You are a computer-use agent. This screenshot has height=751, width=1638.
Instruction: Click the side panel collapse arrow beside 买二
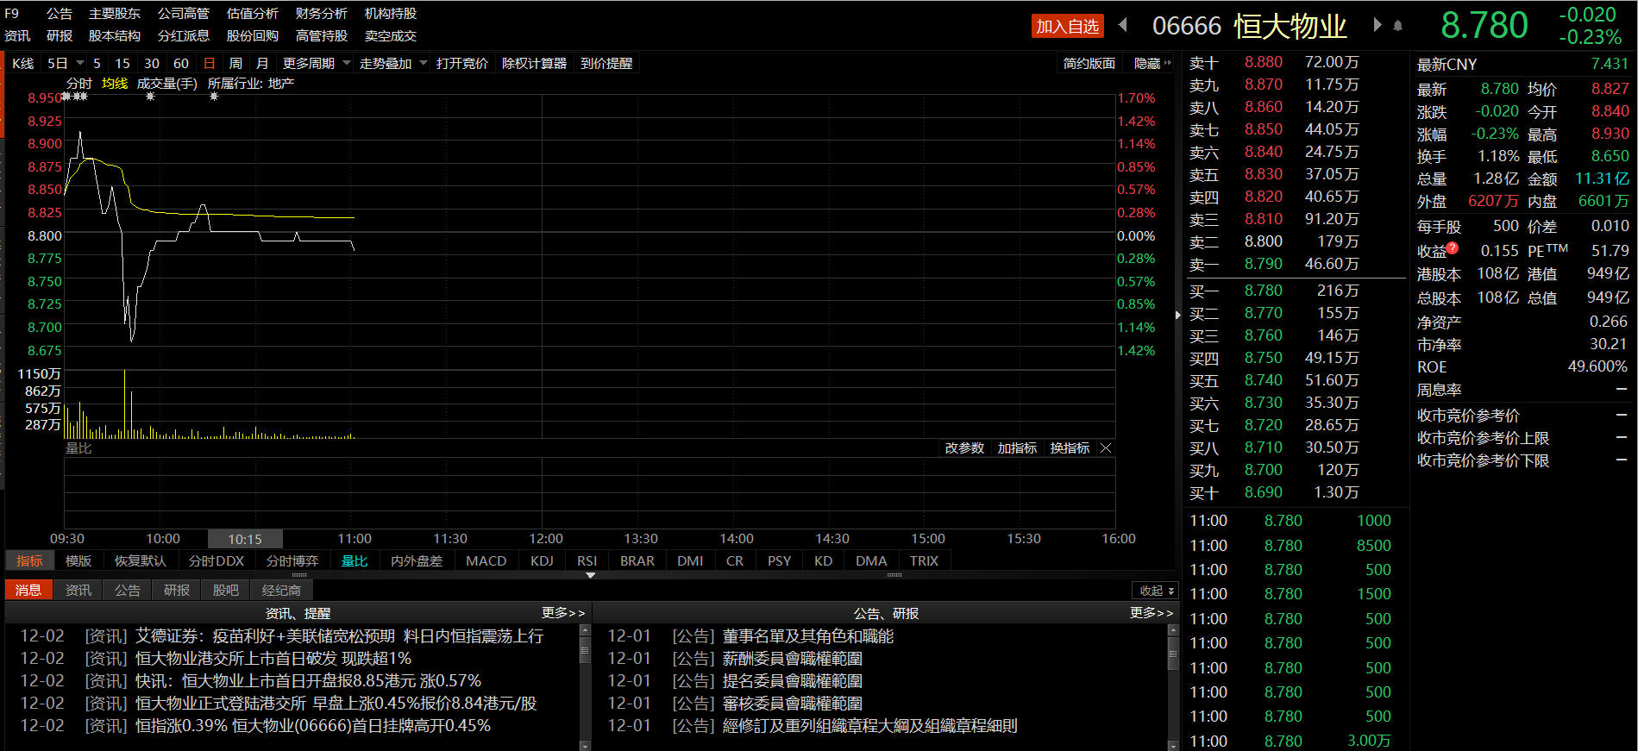1177,316
